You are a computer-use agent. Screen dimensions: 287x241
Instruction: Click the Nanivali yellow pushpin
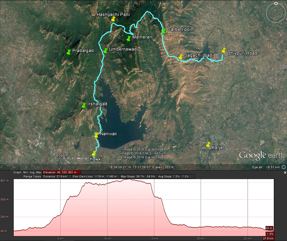point(97,135)
